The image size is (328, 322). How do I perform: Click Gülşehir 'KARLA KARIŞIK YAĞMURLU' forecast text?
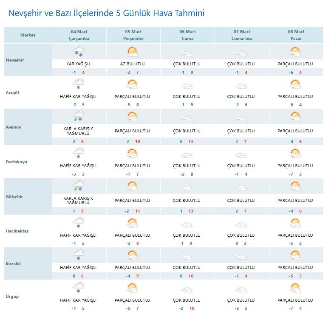tap(78, 200)
